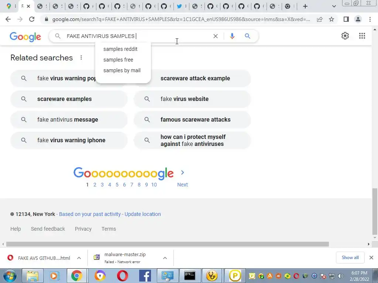Viewport: 378px width, 283px height.
Task: Search 'fake virus warning iphone' related query
Action: click(x=69, y=140)
